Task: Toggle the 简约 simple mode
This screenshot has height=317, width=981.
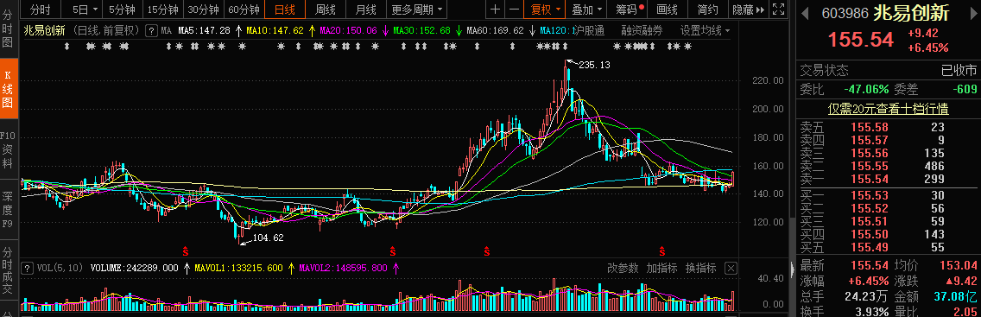Action: [x=708, y=10]
